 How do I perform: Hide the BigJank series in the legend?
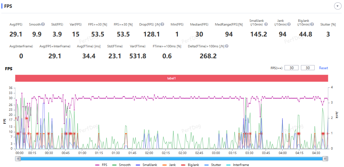click(x=191, y=165)
